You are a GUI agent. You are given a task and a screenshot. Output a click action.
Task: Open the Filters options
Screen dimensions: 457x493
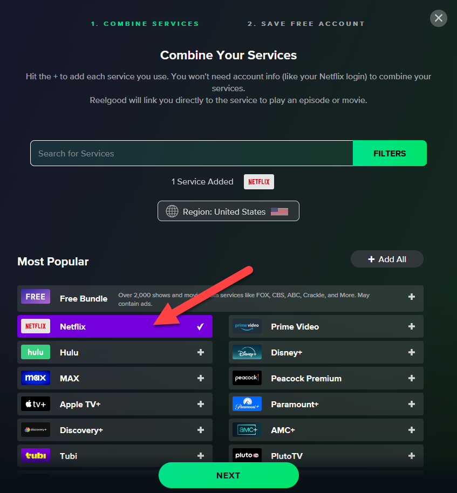pyautogui.click(x=390, y=153)
